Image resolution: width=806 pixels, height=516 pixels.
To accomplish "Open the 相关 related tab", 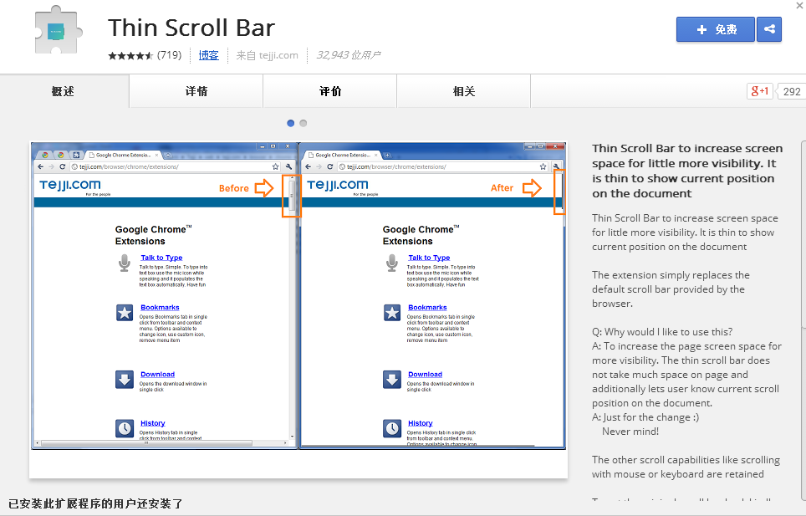I will (x=464, y=91).
